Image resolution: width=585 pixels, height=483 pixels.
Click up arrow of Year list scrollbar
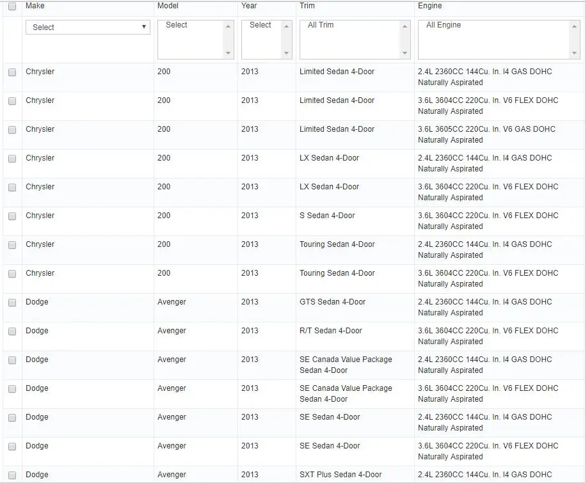pos(286,26)
